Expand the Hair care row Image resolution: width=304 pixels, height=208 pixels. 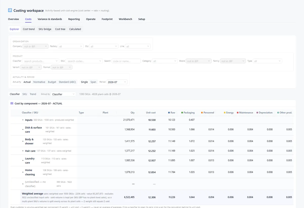[x=23, y=151]
